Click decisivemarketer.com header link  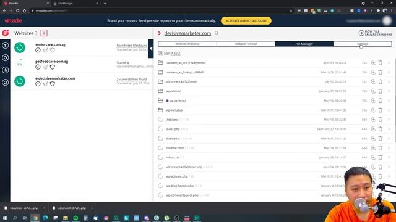(187, 33)
